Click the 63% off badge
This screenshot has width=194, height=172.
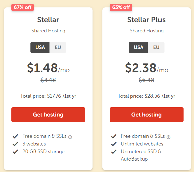click(x=121, y=7)
